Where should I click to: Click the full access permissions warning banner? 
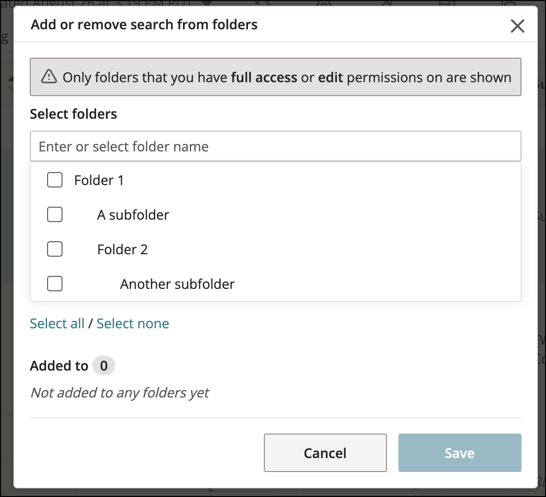coord(275,77)
